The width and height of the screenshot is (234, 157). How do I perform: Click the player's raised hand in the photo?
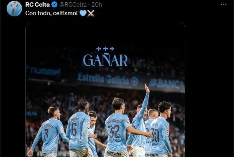pos(147,89)
